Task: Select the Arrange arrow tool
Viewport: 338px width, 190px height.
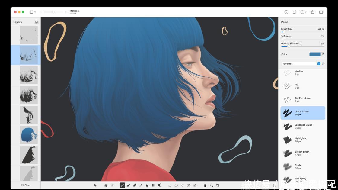Action: (x=95, y=185)
